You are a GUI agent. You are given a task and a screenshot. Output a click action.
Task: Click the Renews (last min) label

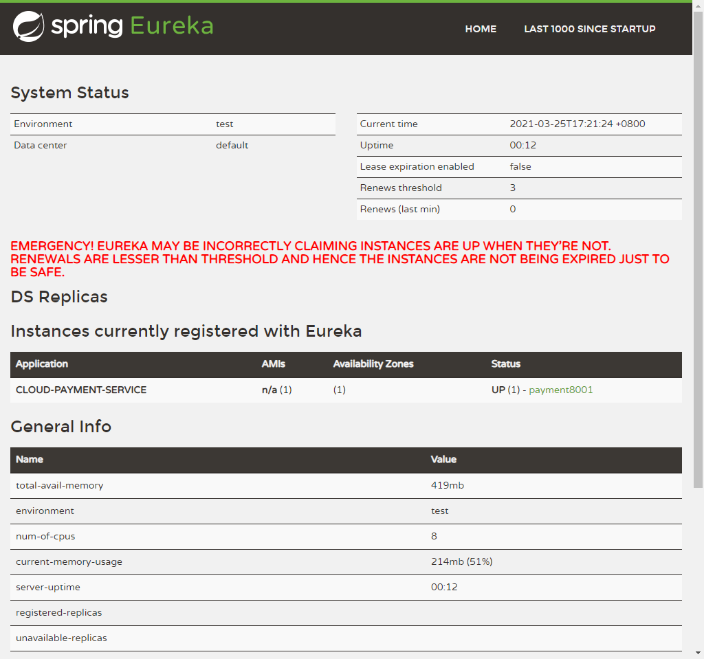399,209
